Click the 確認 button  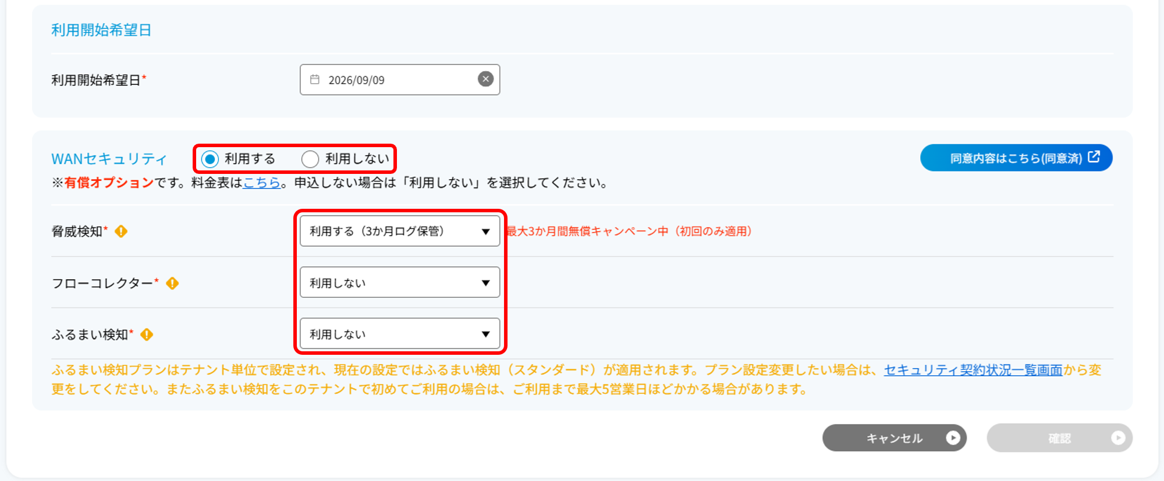point(1059,438)
